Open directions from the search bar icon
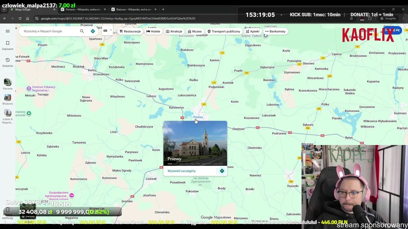This screenshot has width=408, height=229. click(93, 31)
